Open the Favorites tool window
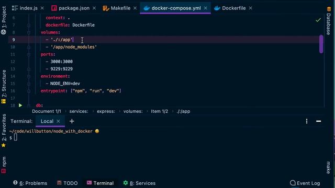Image resolution: width=335 pixels, height=188 pixels. point(4,131)
